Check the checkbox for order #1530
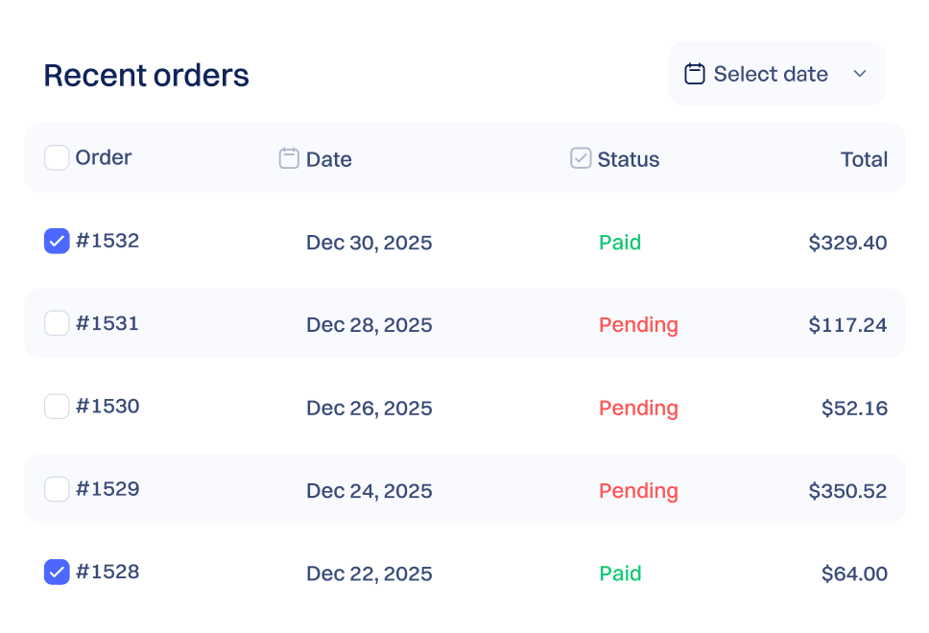Image resolution: width=929 pixels, height=633 pixels. point(57,406)
